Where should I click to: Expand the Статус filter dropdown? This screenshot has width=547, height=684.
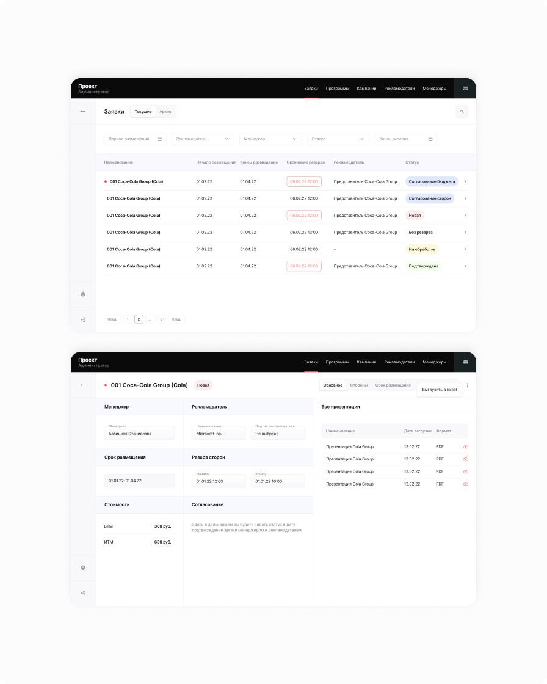(338, 139)
